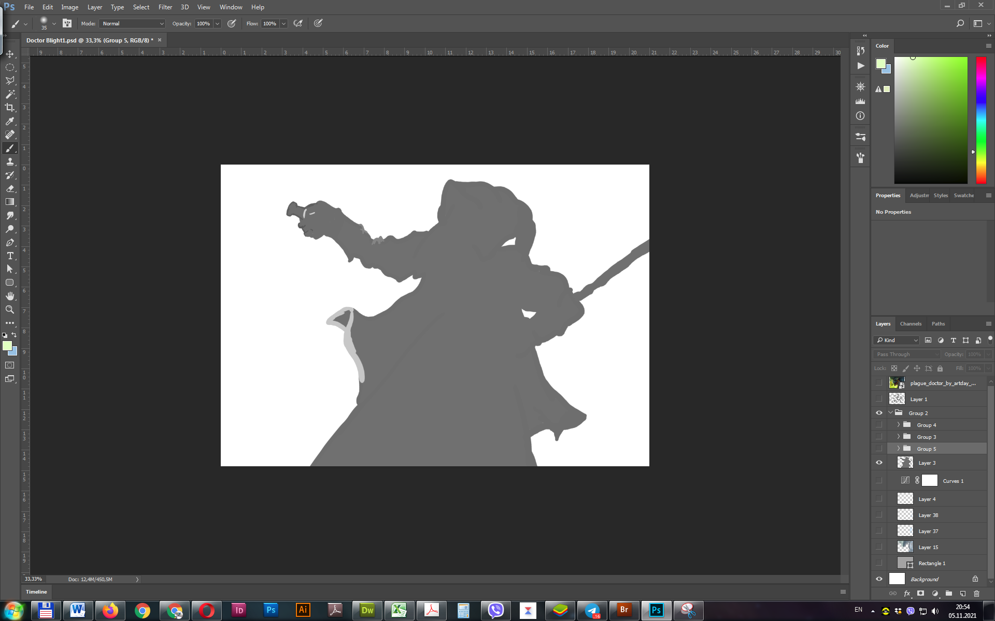Click the hue spectrum slider

click(981, 120)
